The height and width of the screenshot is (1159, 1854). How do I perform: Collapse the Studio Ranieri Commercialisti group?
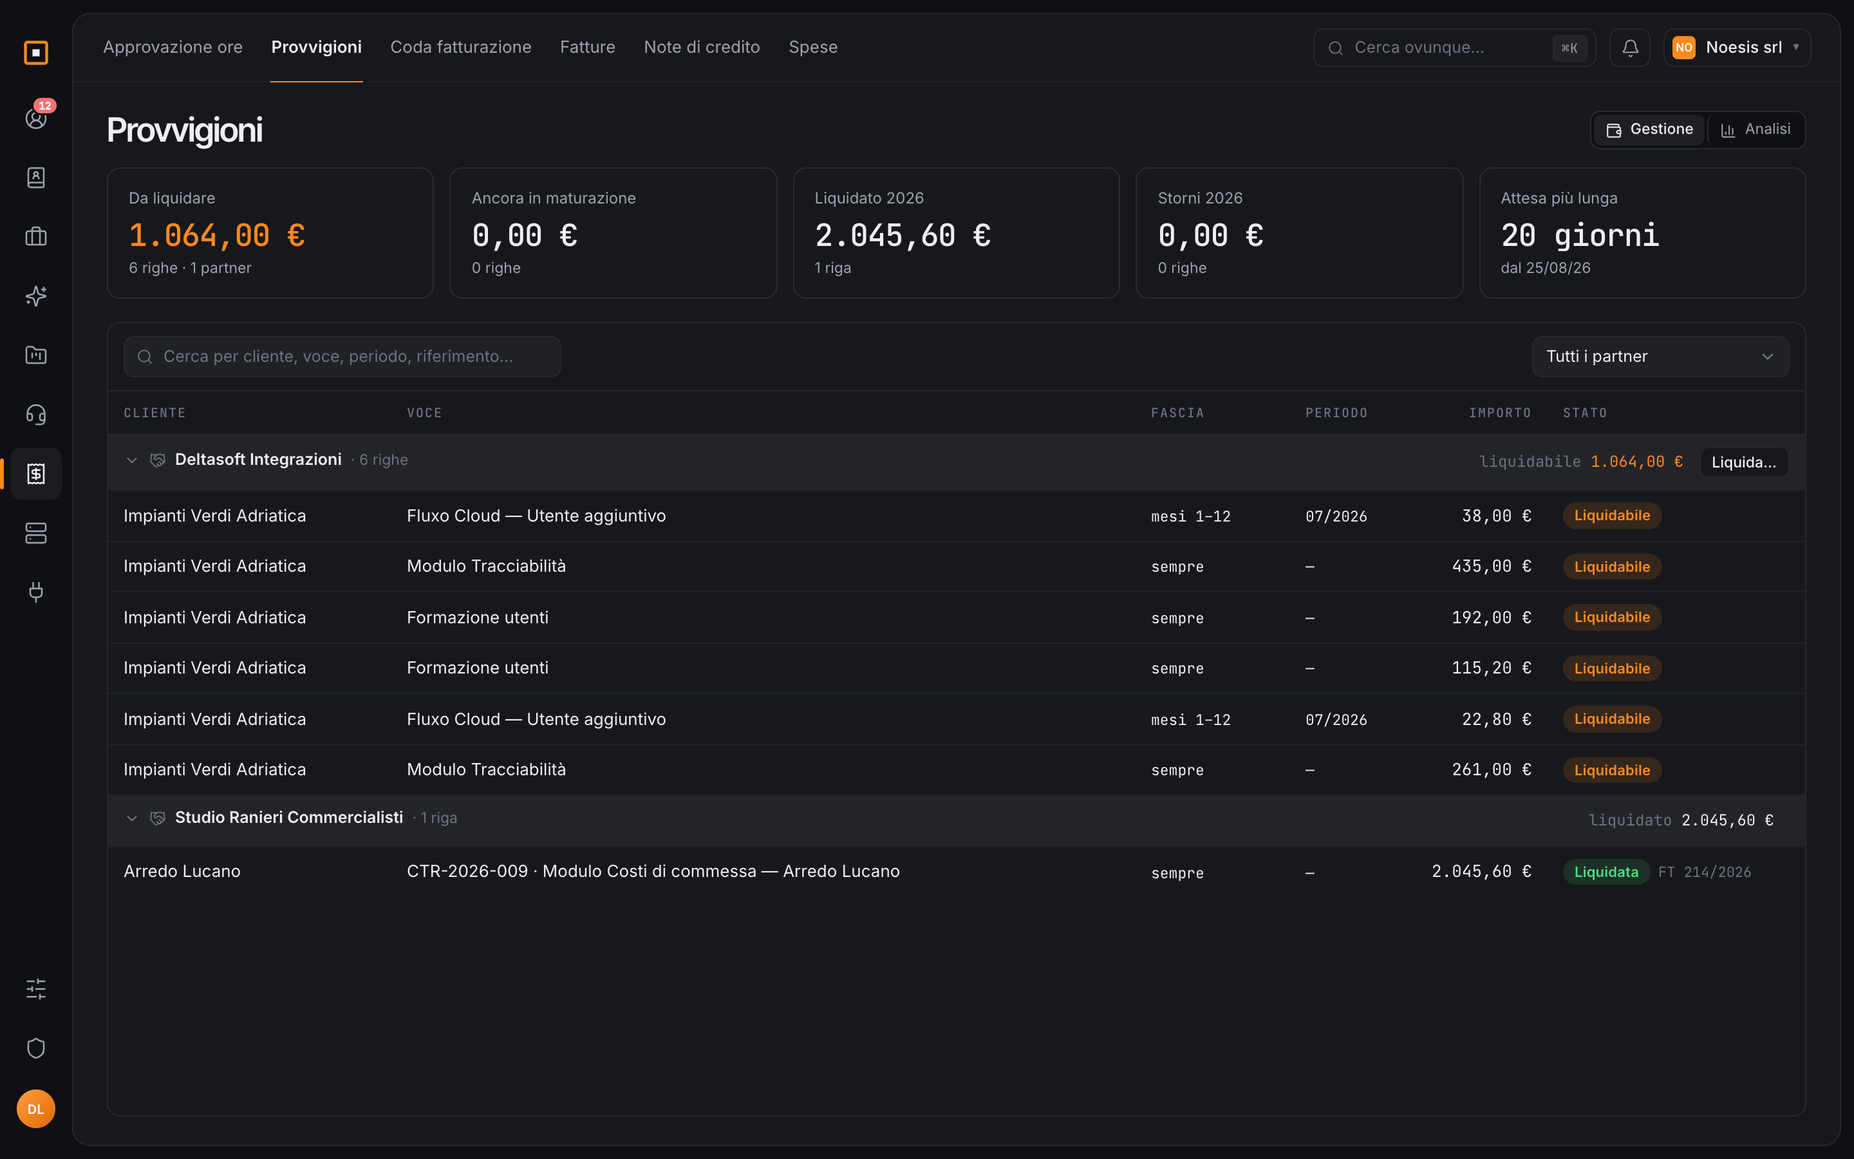coord(132,818)
